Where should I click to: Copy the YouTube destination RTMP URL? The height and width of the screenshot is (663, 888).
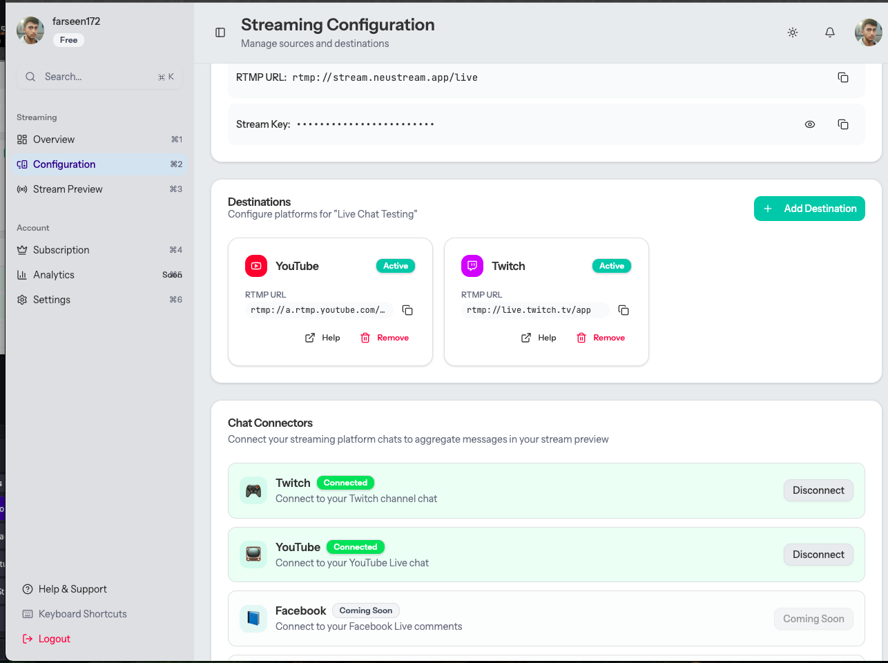click(407, 310)
